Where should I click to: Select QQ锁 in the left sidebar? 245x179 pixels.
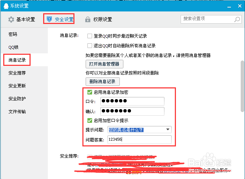point(13,47)
